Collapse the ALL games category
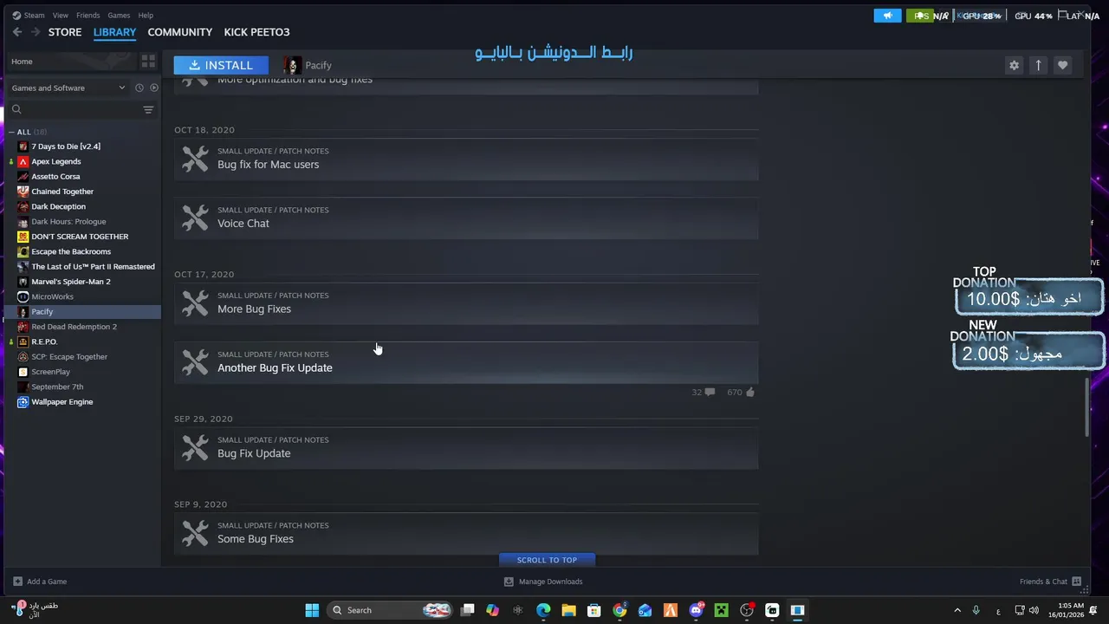 coord(12,132)
